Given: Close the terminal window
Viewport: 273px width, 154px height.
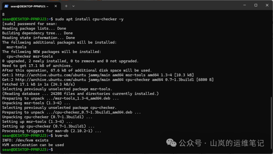Looking at the screenshot, I should pos(267,5).
